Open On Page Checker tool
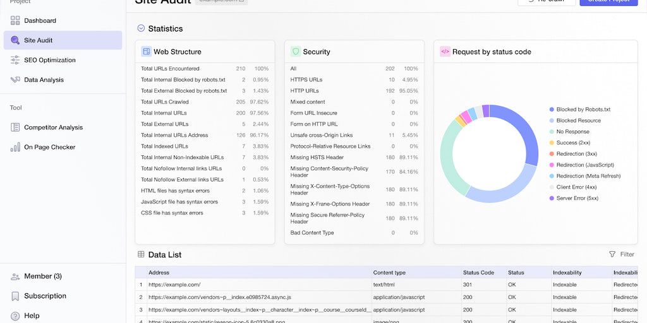 pyautogui.click(x=63, y=147)
